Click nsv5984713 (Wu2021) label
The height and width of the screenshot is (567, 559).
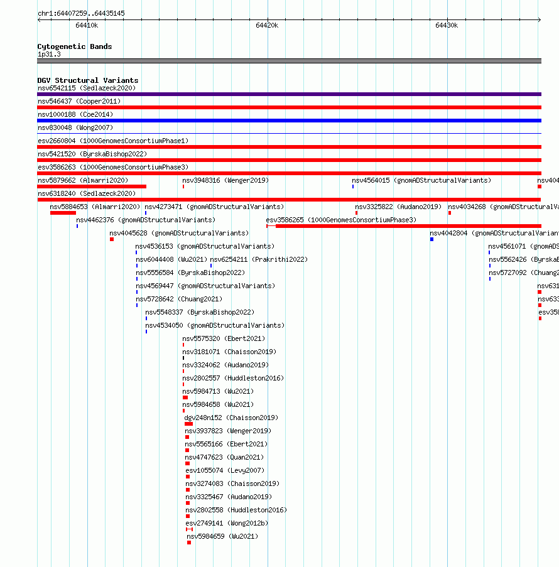tap(218, 392)
